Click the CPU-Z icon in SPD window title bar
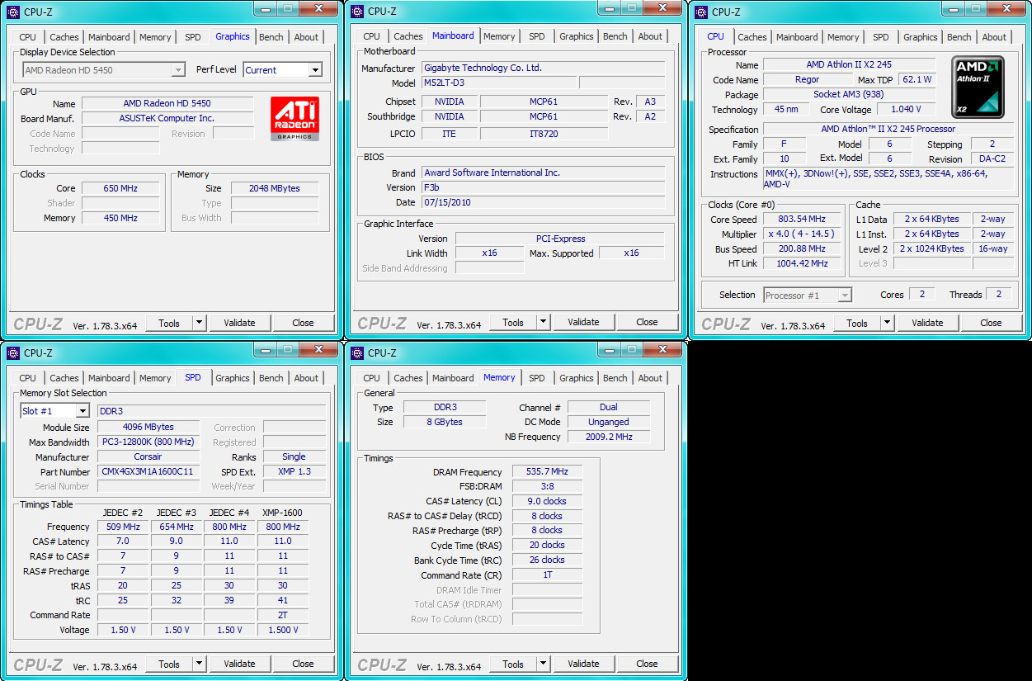This screenshot has width=1032, height=681. pyautogui.click(x=13, y=353)
